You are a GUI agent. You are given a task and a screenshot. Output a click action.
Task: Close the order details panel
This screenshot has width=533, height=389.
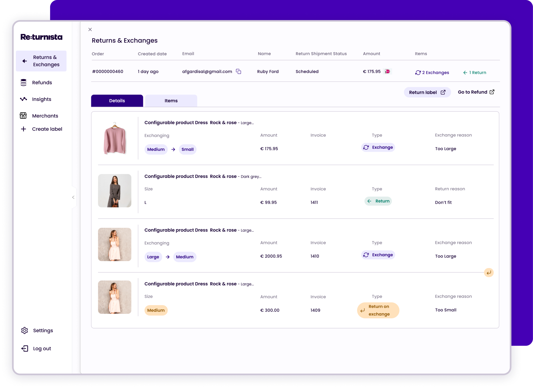point(90,29)
